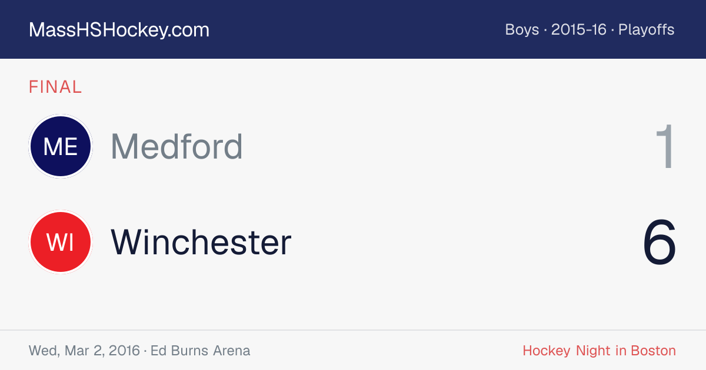706x370 pixels.
Task: Select the Winchester team name
Action: (201, 242)
